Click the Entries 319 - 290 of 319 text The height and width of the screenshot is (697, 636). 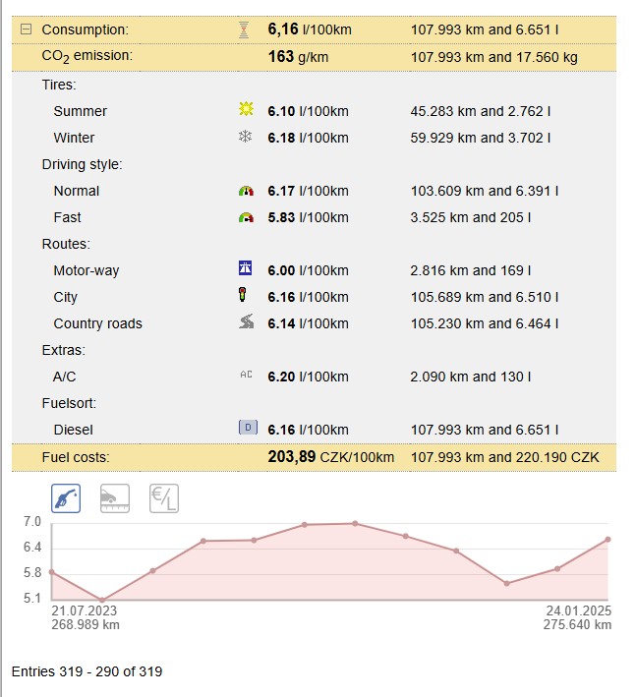point(87,671)
